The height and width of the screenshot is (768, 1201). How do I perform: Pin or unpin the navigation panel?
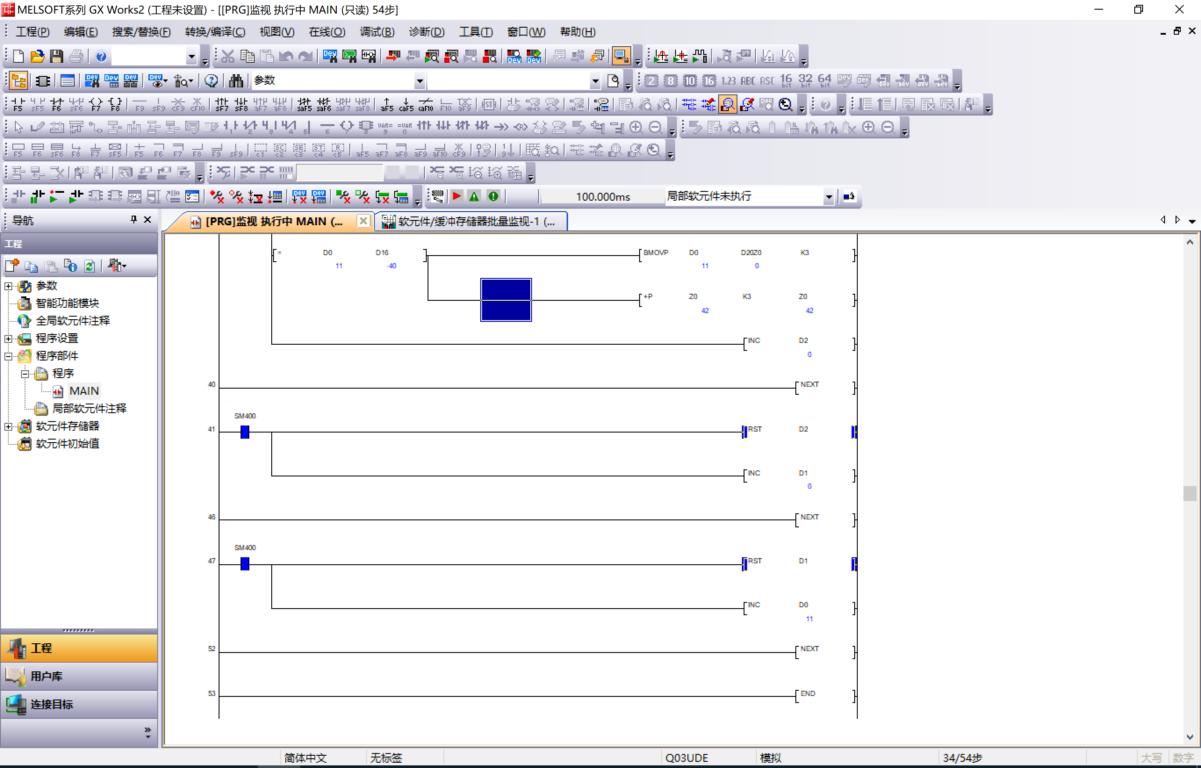pos(133,219)
